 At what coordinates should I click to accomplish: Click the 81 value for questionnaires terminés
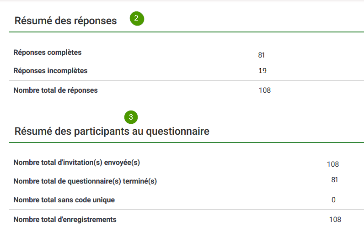pyautogui.click(x=335, y=180)
